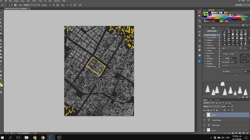Lock image pixels brush icon
Image resolution: width=250 pixels, height=140 pixels.
pos(211,110)
